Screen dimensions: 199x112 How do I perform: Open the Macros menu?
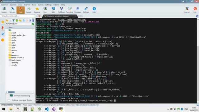pos(56,5)
